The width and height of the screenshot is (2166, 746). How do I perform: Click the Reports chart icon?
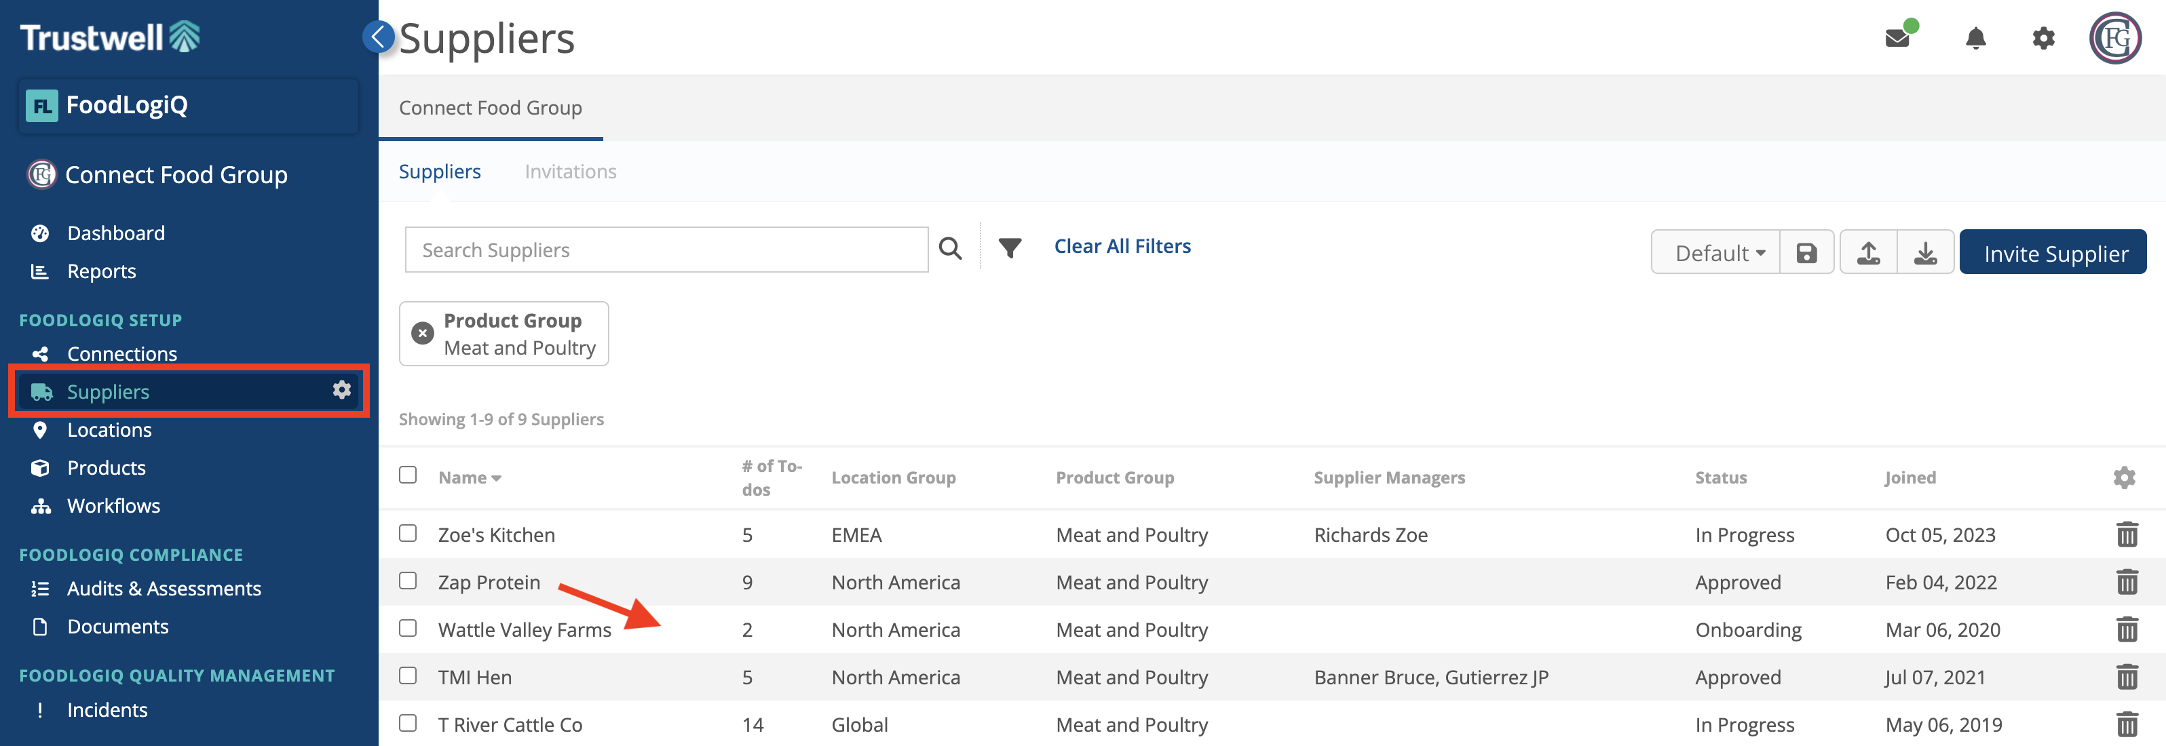pos(39,271)
